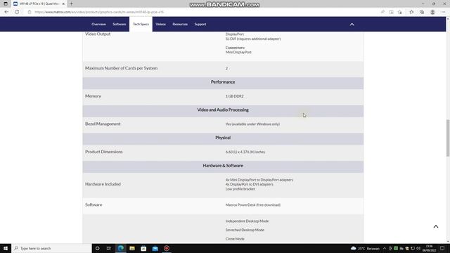Image resolution: width=450 pixels, height=253 pixels.
Task: Select the 'Bezel Management' row label
Action: pos(103,124)
